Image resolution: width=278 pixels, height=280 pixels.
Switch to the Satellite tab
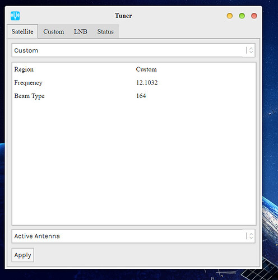point(22,31)
